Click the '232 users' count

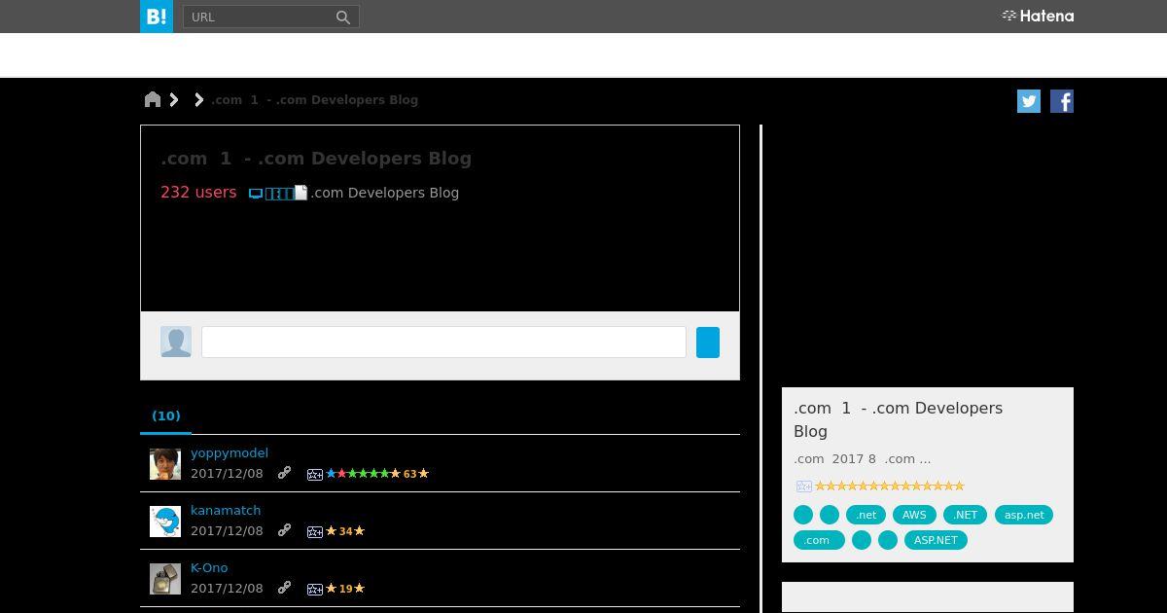pos(198,192)
